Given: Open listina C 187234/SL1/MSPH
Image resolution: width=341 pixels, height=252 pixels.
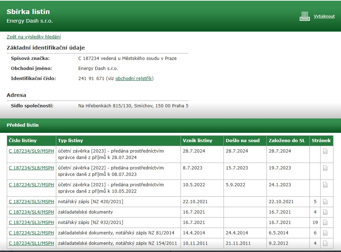Looking at the screenshot, I should click(x=31, y=243).
